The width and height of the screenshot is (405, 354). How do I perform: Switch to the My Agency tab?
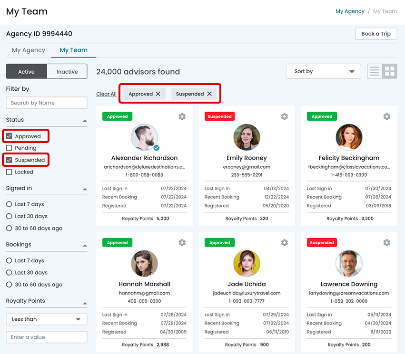pos(29,50)
